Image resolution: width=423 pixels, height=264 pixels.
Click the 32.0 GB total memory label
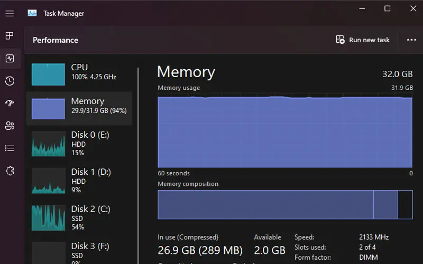click(x=398, y=74)
